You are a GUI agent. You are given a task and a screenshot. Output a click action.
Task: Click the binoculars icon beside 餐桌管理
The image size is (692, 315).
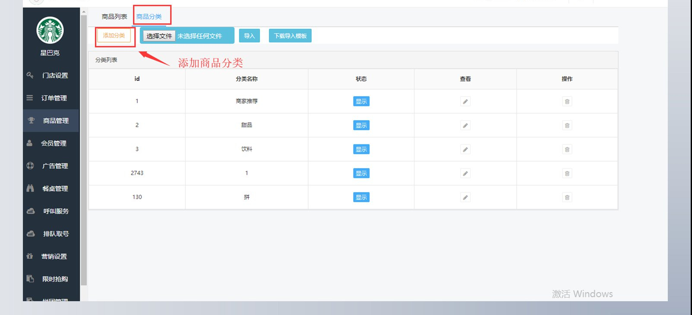tap(30, 188)
